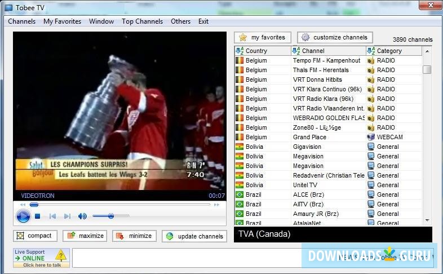Click the Brazil flag in AllTV (Brz) row
This screenshot has width=443, height=274.
click(x=240, y=205)
